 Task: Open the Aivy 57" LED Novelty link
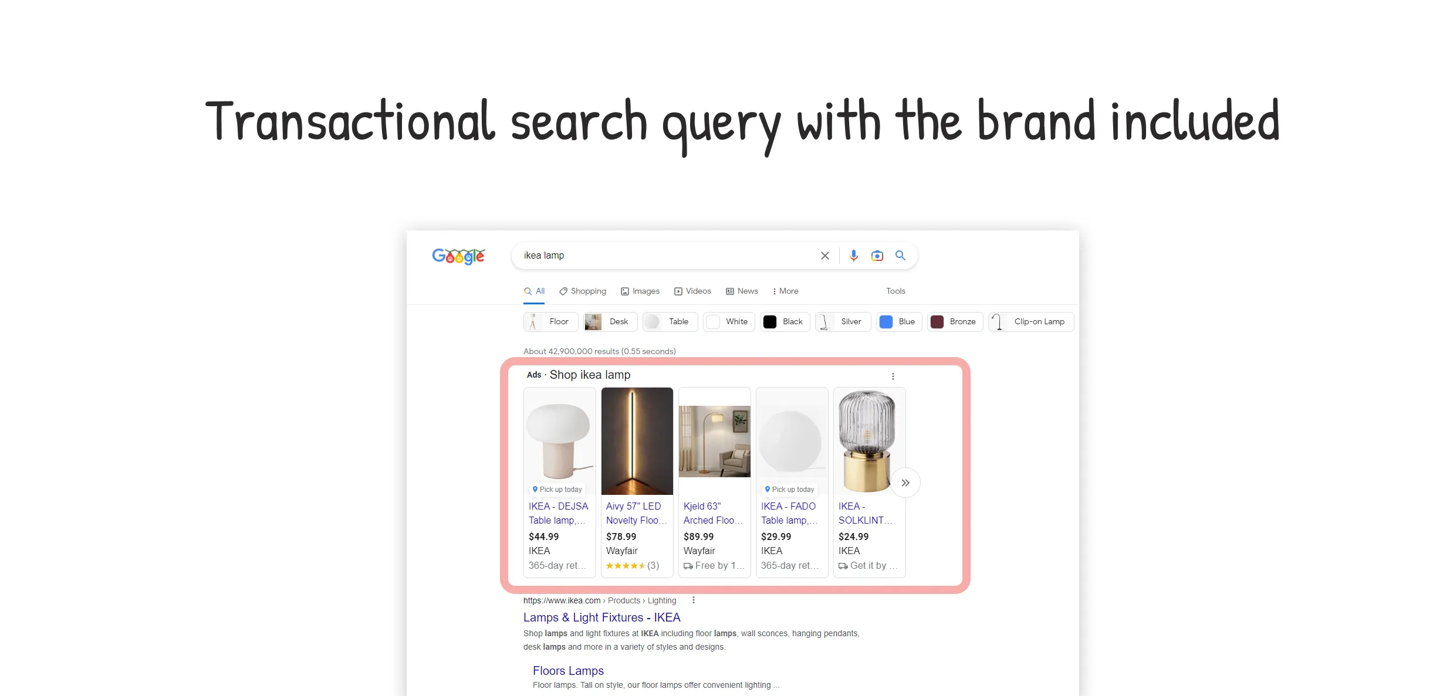click(x=636, y=514)
